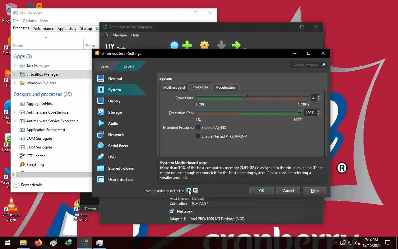Click the Execution Cap percentage field
398x249 pixels.
[x=310, y=113]
